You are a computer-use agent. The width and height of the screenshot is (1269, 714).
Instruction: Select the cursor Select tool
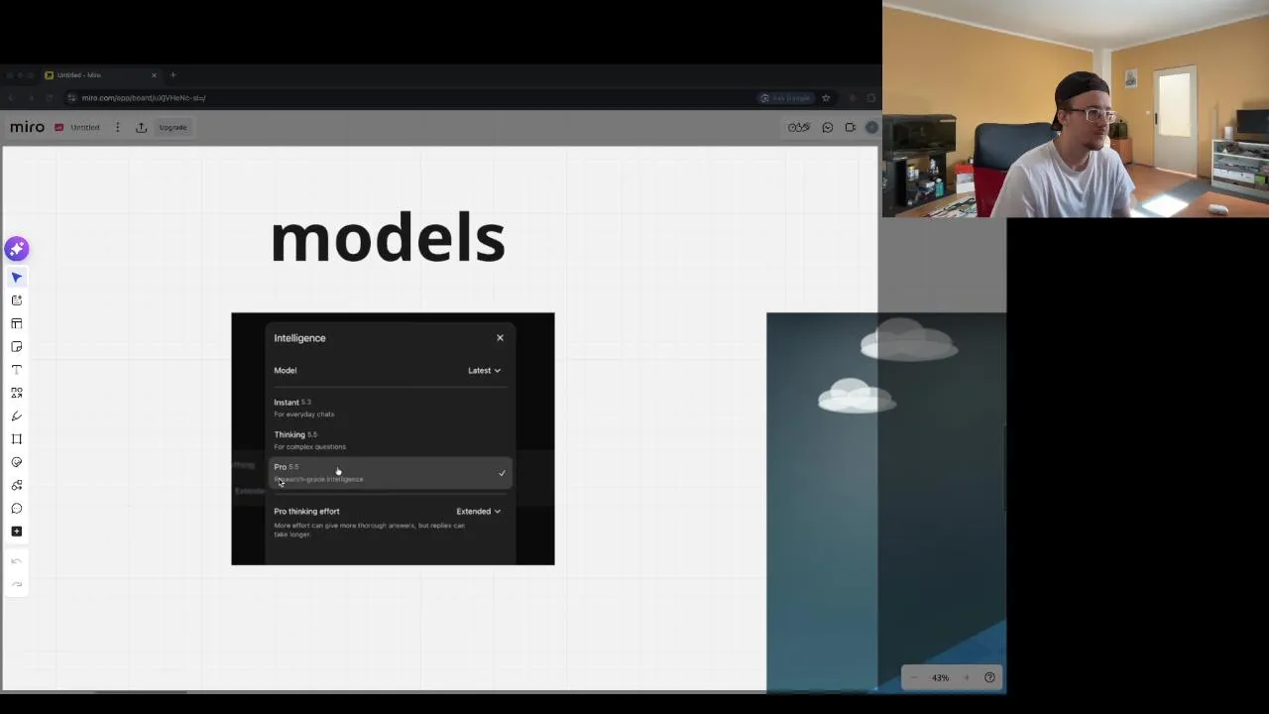[x=17, y=278]
